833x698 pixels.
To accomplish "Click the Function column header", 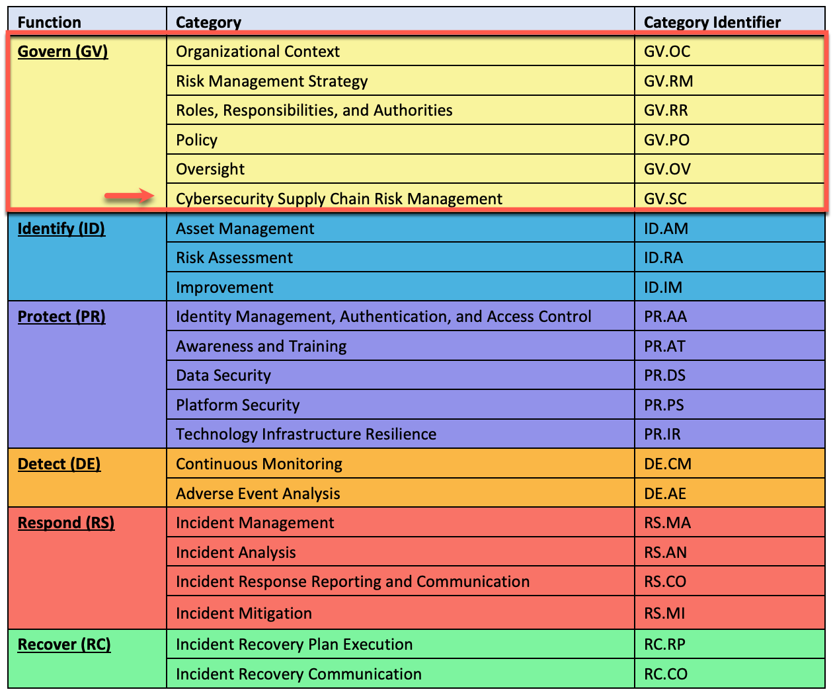I will [x=50, y=22].
